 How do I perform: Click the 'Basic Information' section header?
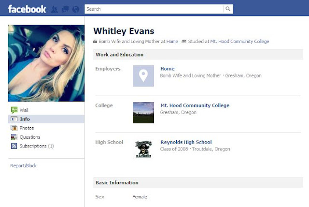[198, 183]
